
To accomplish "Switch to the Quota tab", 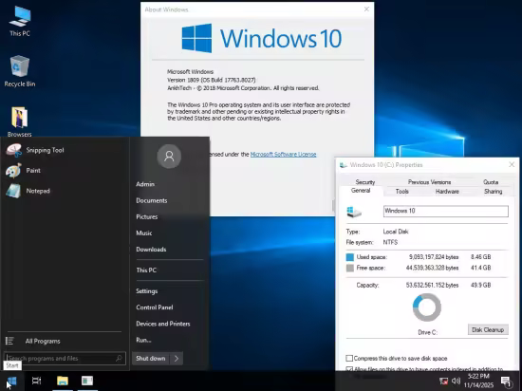I will pos(491,182).
